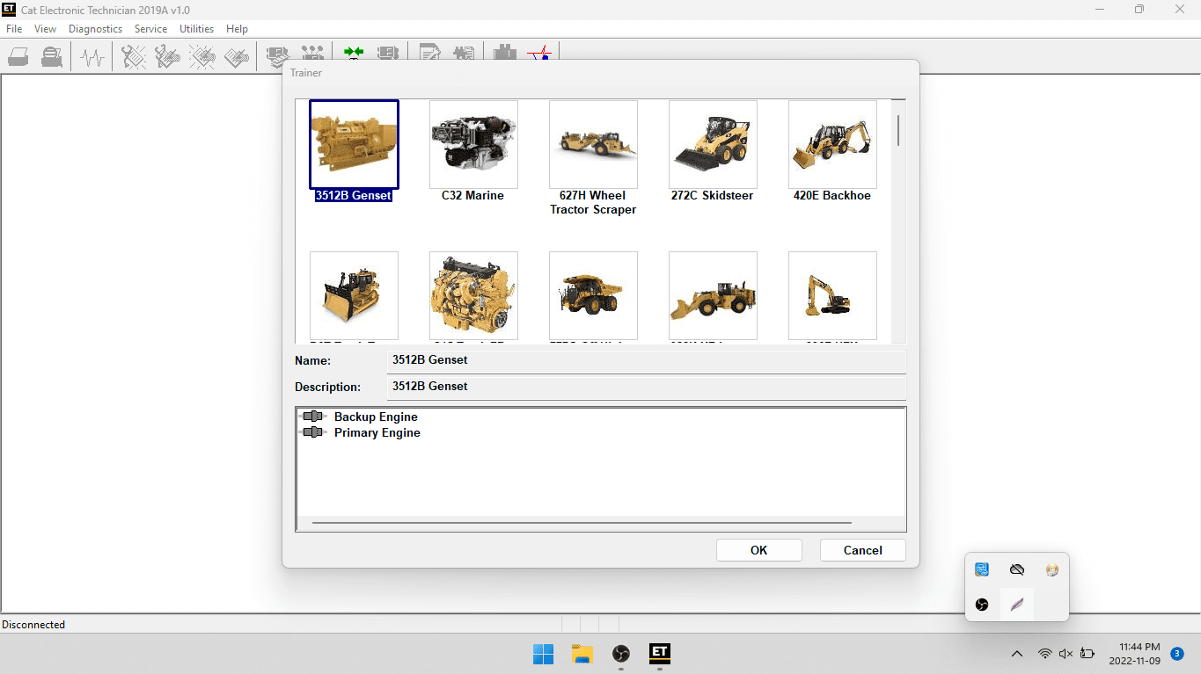1201x674 pixels.
Task: Confirm trainer selection with OK
Action: pos(758,550)
